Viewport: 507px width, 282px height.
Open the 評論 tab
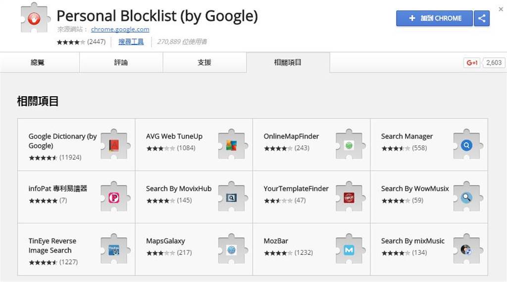121,63
